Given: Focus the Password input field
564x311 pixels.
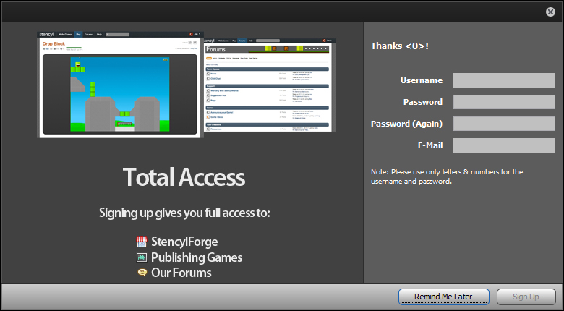Looking at the screenshot, I should [x=504, y=102].
